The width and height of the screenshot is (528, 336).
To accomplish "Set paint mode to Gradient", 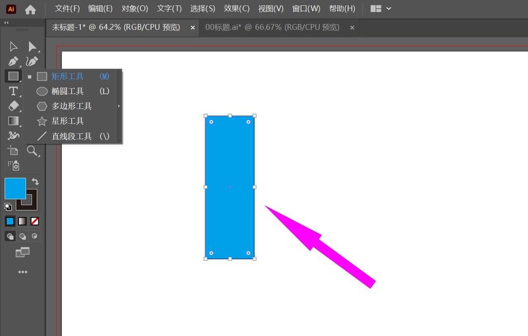I will (22, 221).
